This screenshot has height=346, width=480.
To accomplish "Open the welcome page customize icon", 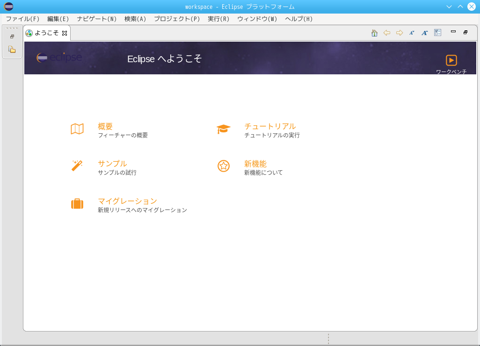I will click(x=437, y=32).
